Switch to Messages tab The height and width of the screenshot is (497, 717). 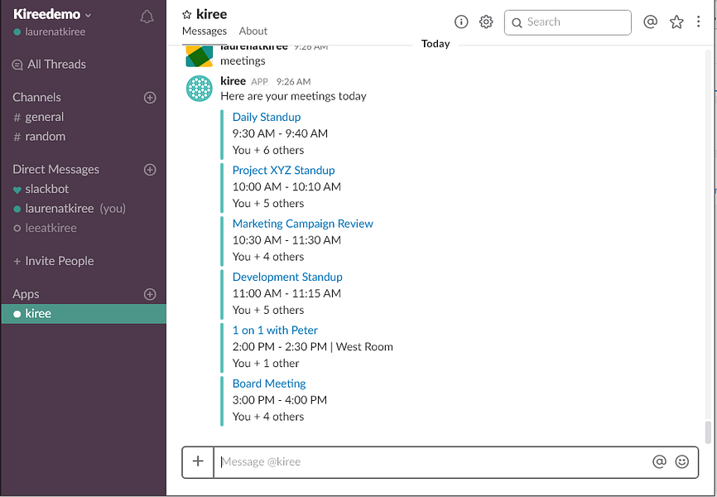tap(205, 31)
